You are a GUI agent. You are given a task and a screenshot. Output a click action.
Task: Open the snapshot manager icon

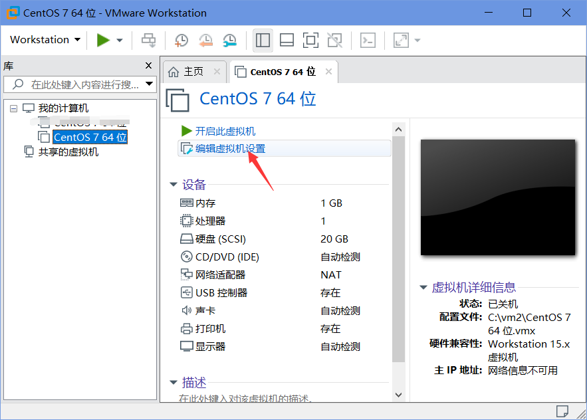[x=229, y=40]
